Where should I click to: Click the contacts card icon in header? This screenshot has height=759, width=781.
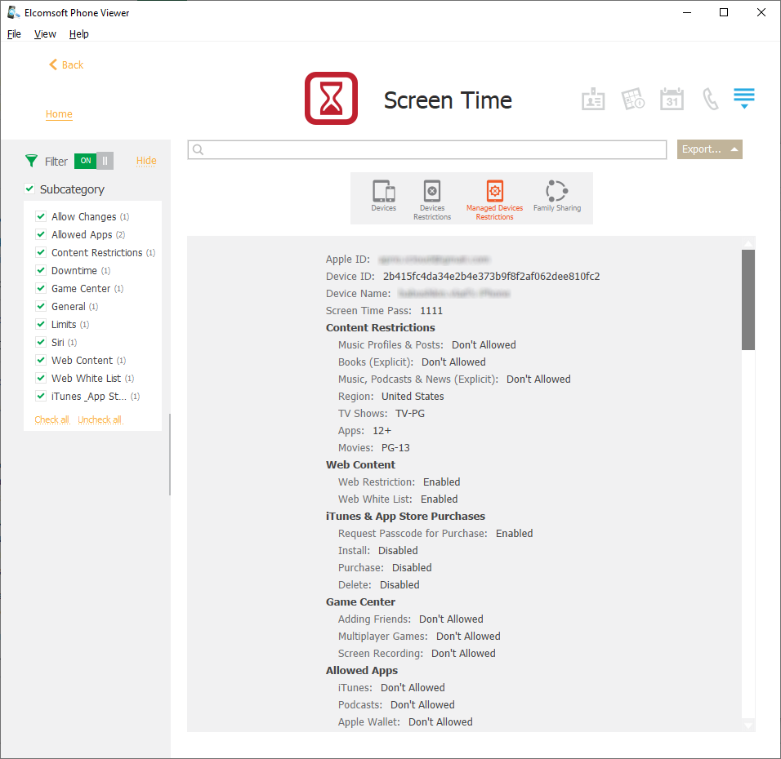(x=593, y=100)
